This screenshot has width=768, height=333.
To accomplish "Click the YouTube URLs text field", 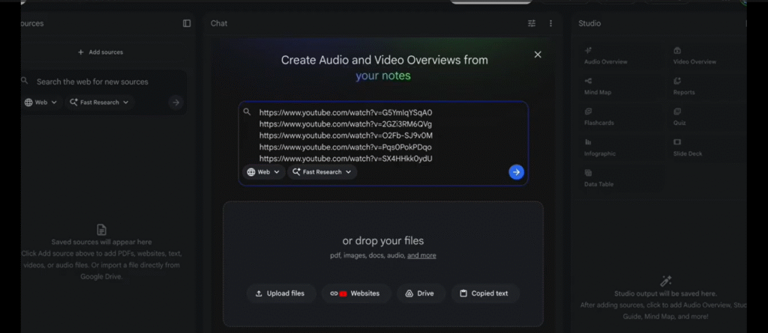I will (382, 135).
